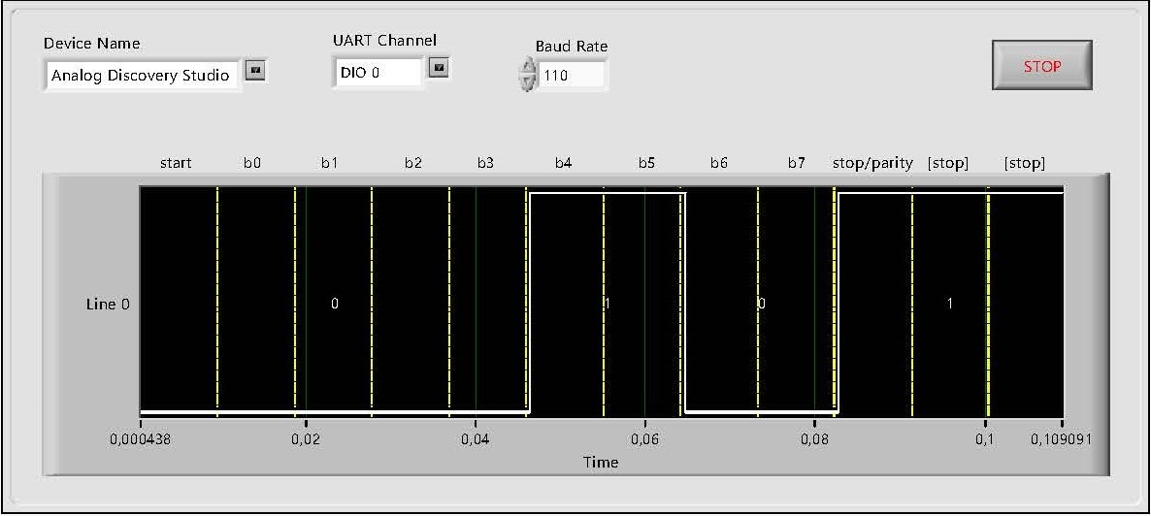Decrement the Baud Rate stepper down arrow
This screenshot has width=1151, height=516.
pyautogui.click(x=527, y=83)
